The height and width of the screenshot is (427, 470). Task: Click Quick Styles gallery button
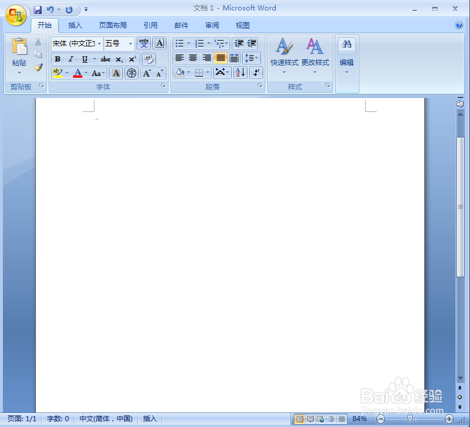click(284, 56)
